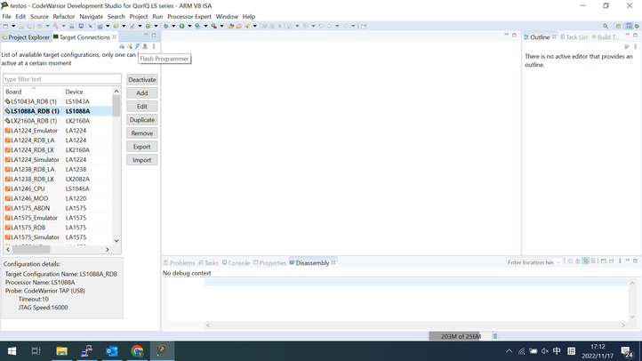Click the Task View icon on the taskbar

[36, 350]
